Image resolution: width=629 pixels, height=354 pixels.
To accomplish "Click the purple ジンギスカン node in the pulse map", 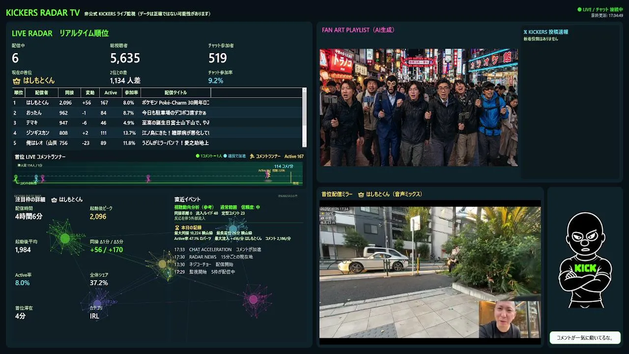I will click(97, 303).
